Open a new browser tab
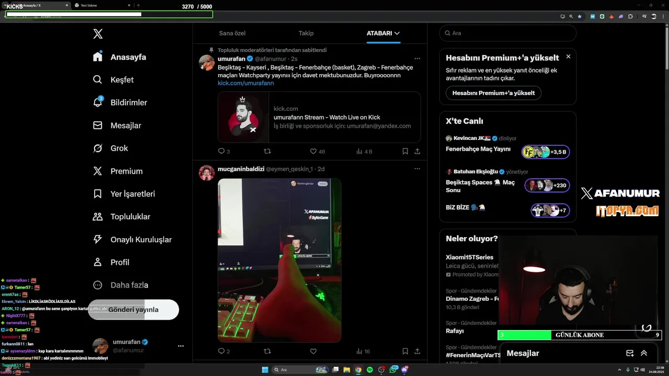 click(139, 5)
